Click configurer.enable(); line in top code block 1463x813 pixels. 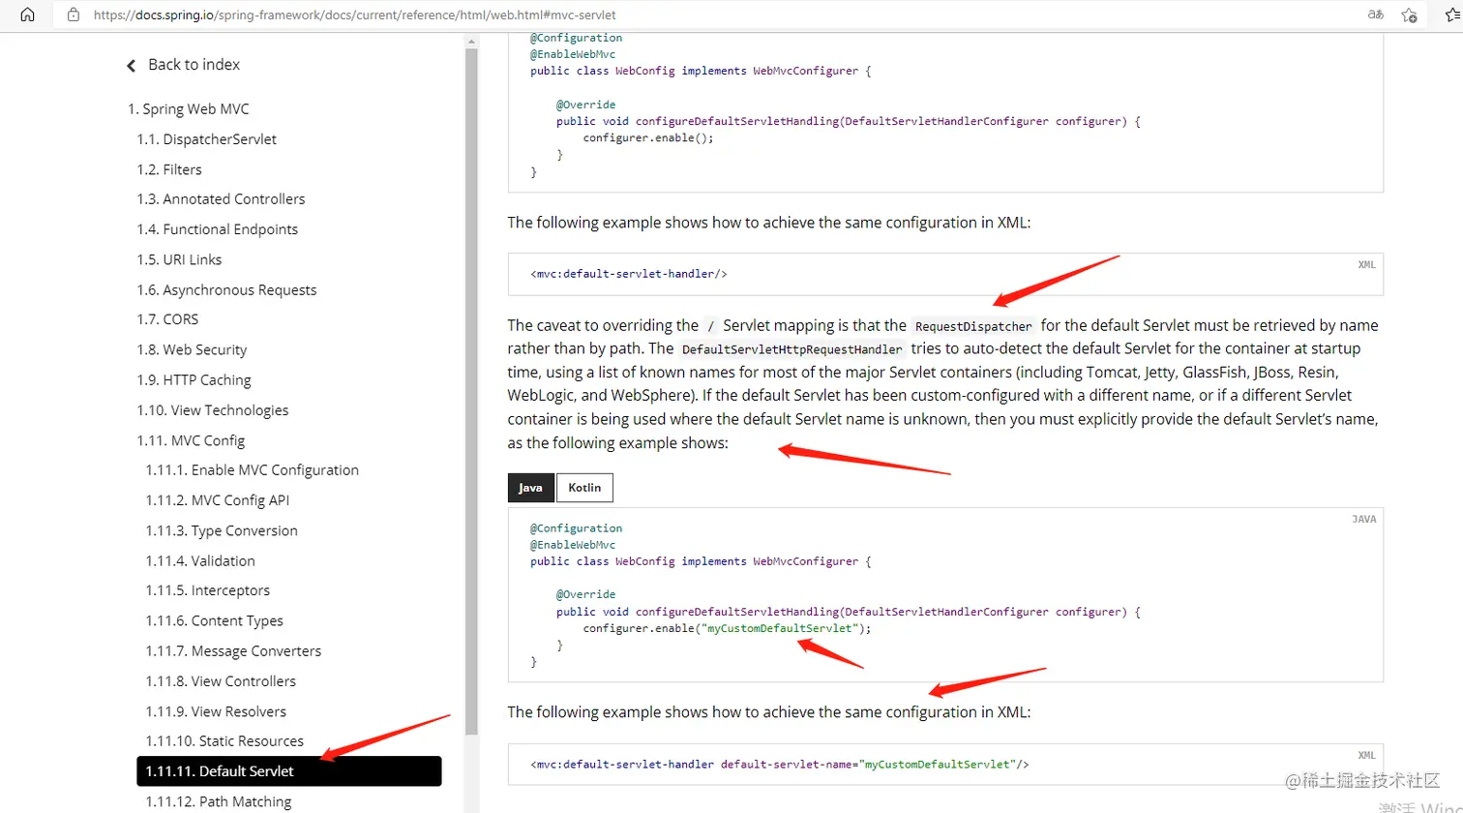[647, 138]
